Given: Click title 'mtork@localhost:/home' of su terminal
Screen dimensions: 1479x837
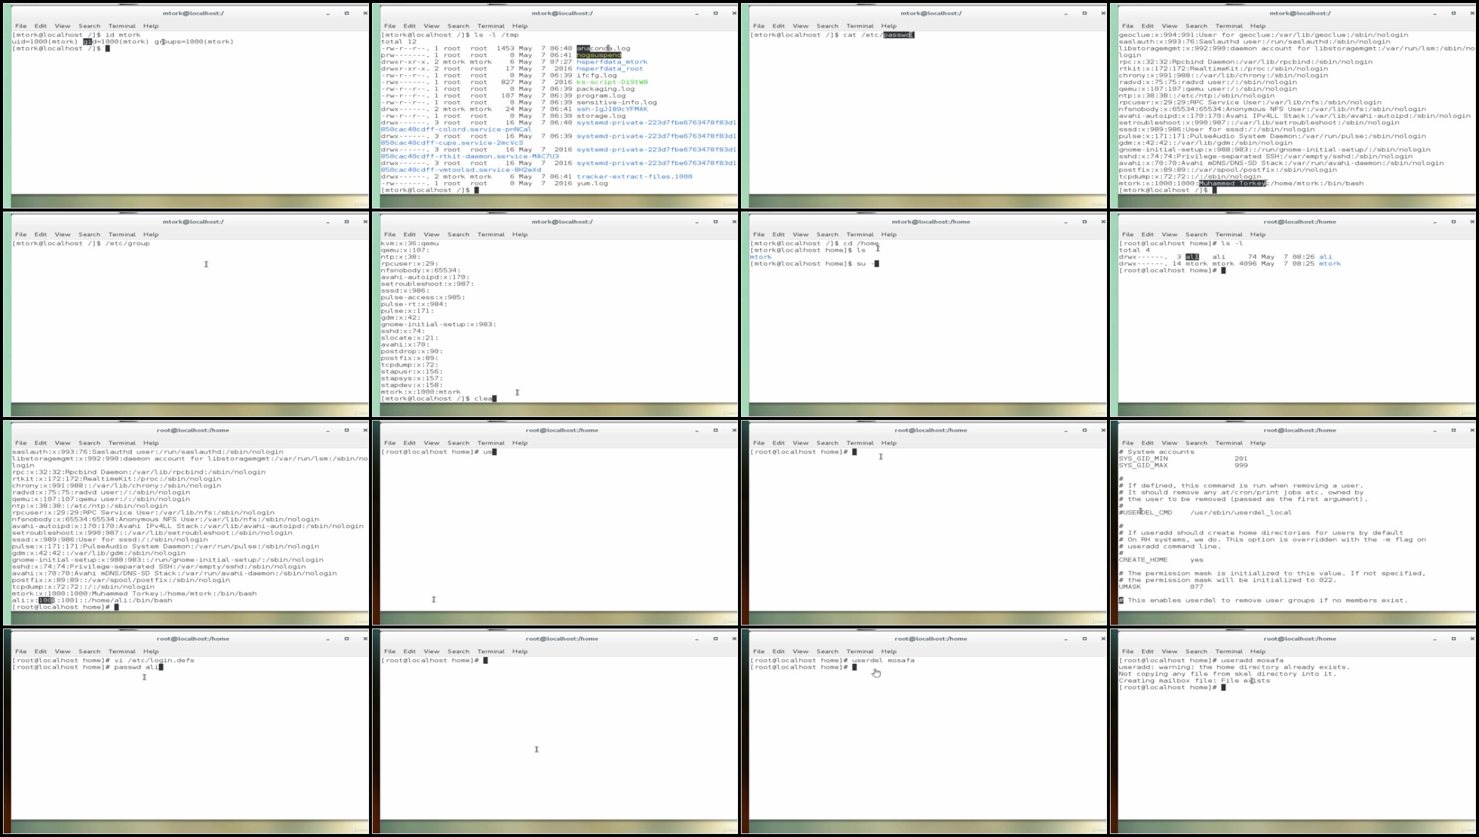Looking at the screenshot, I should pyautogui.click(x=931, y=221).
